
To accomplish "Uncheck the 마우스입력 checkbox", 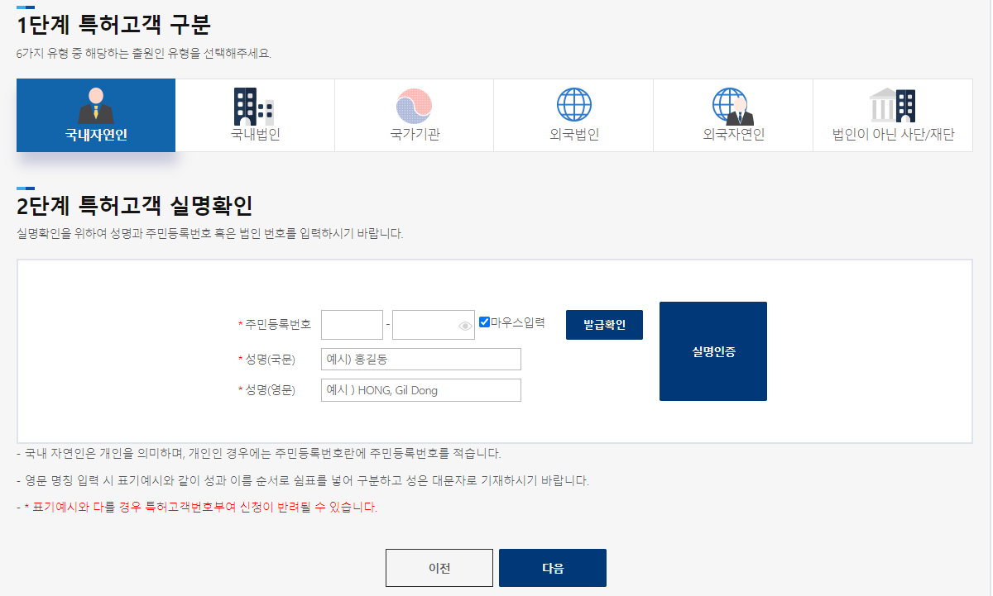I will pyautogui.click(x=484, y=322).
